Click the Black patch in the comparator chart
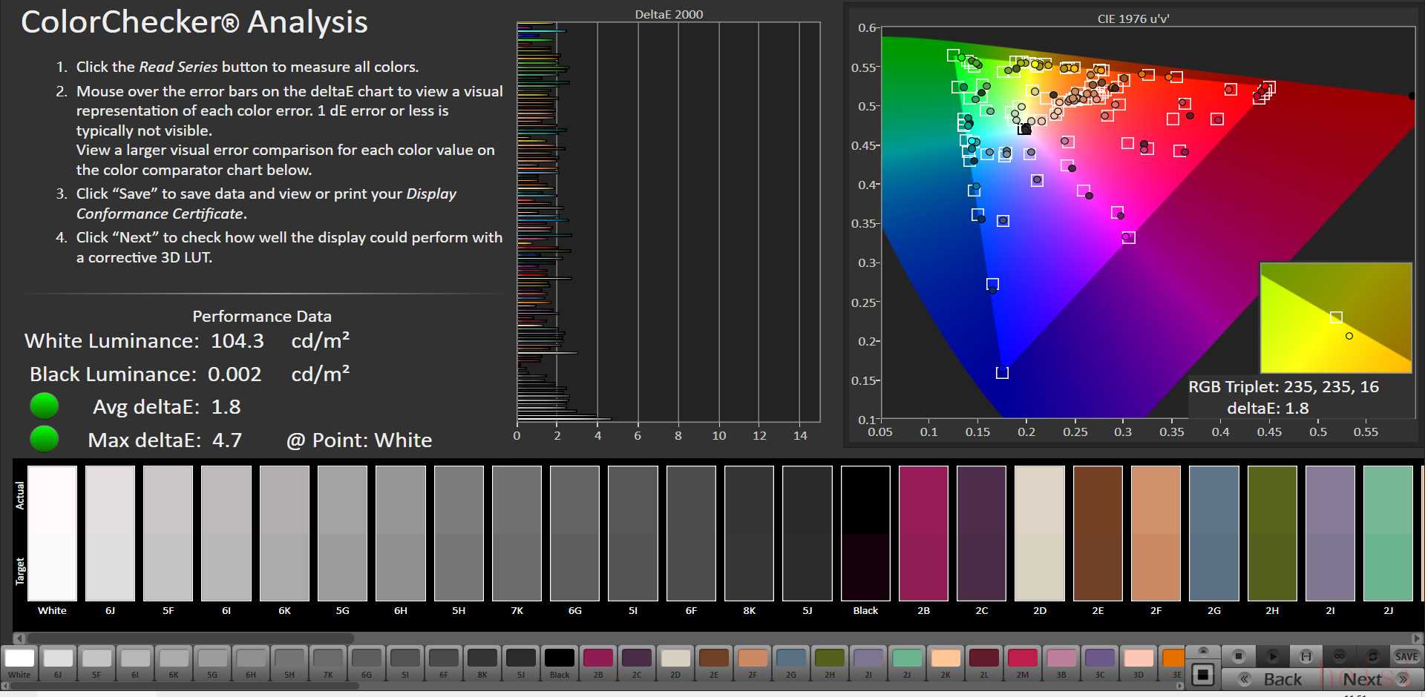The height and width of the screenshot is (697, 1425). pyautogui.click(x=865, y=533)
